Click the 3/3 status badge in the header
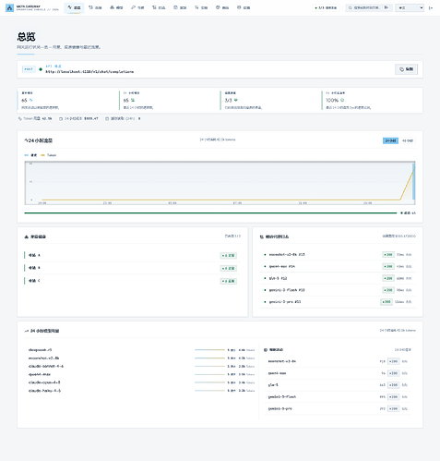This screenshot has height=461, width=440. tap(326, 7)
